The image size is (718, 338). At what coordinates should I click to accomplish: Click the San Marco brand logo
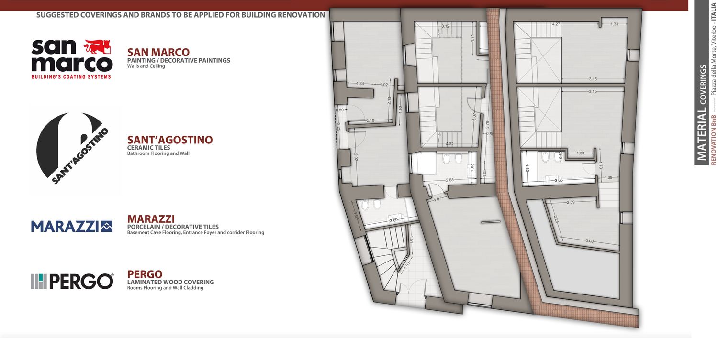click(x=72, y=59)
